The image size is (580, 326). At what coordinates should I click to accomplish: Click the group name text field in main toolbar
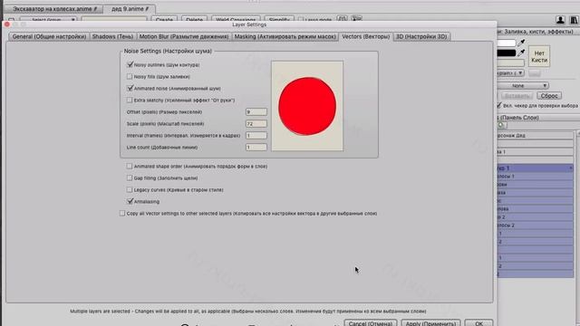click(114, 20)
